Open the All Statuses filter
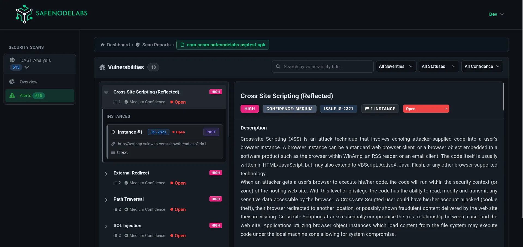This screenshot has width=523, height=247. click(x=439, y=66)
